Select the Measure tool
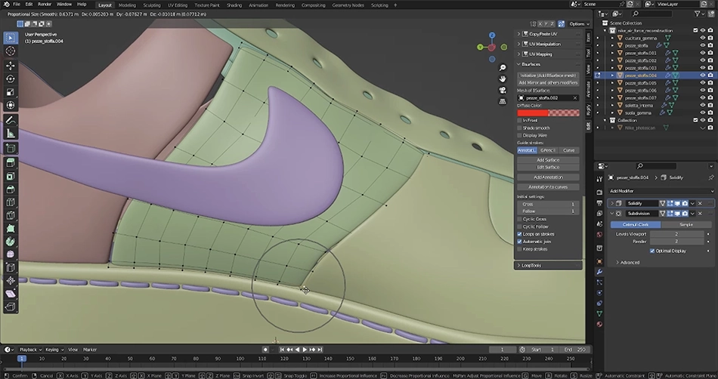Screen dimensions: 718x379 pos(11,134)
